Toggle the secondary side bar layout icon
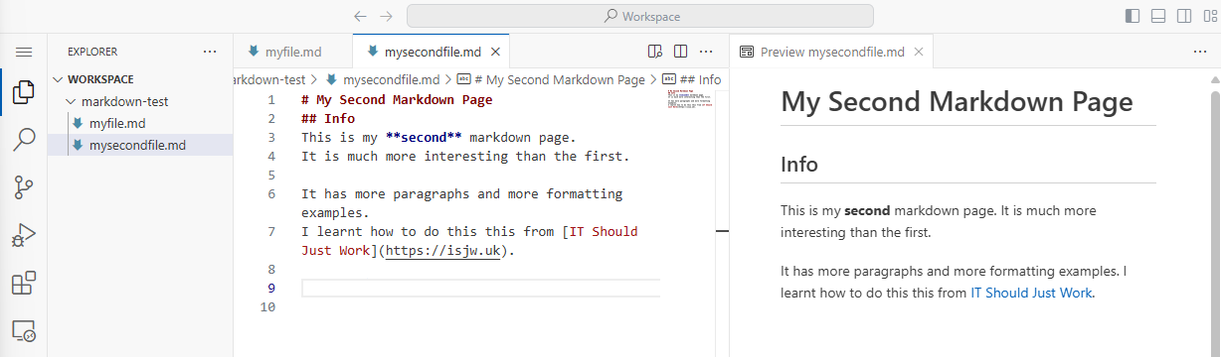This screenshot has width=1221, height=357. (1184, 16)
